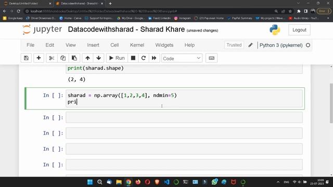Click into the active cell with np.array code
Screen dimensions: 333x187
184,99
